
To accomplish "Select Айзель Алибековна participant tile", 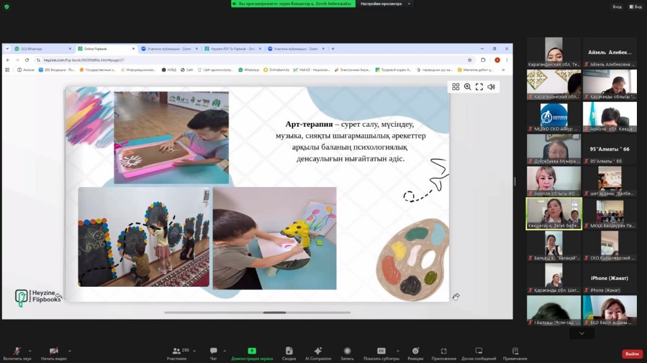I will pyautogui.click(x=610, y=52).
